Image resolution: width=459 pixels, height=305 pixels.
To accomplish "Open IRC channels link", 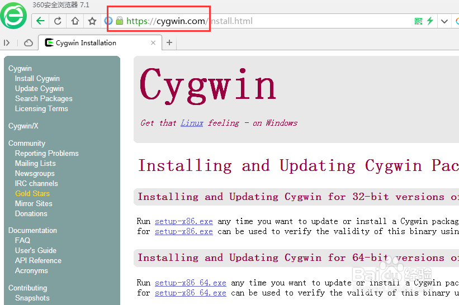I will tap(36, 183).
